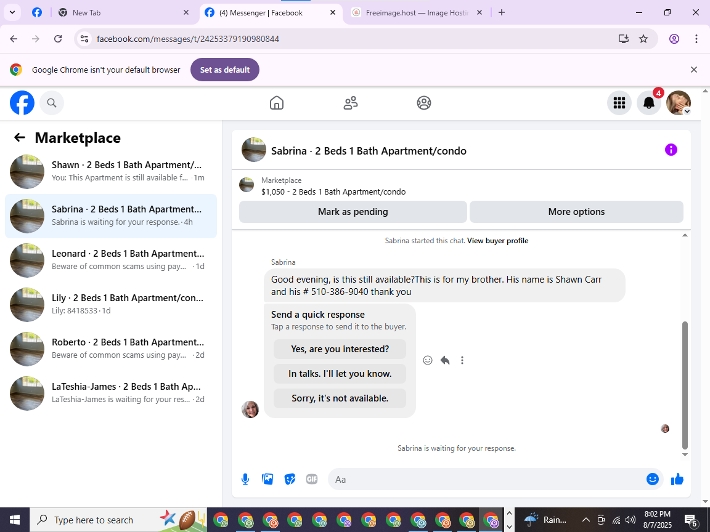Record a voice clip with the microphone
This screenshot has width=710, height=532.
coord(245,479)
